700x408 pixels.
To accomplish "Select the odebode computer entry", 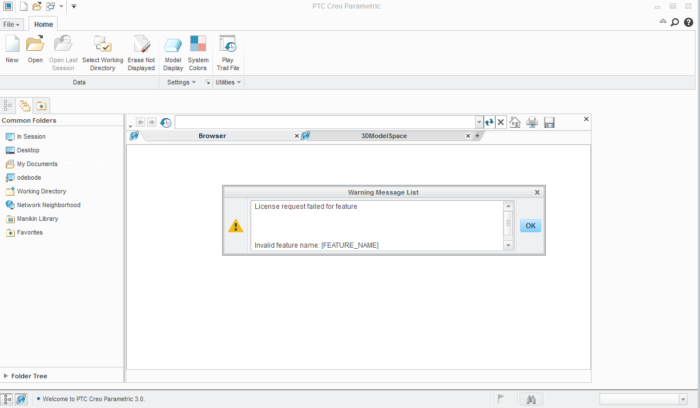I will (23, 177).
